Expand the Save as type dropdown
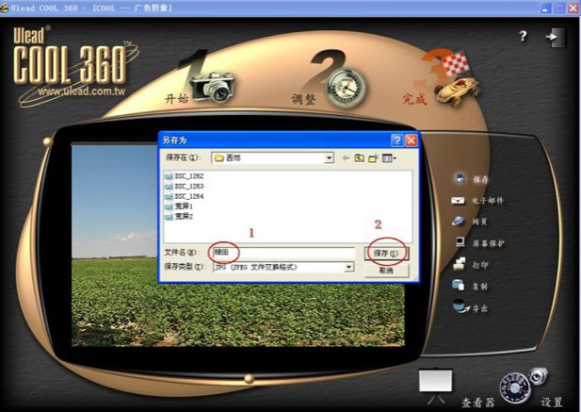The image size is (581, 412). coord(348,267)
